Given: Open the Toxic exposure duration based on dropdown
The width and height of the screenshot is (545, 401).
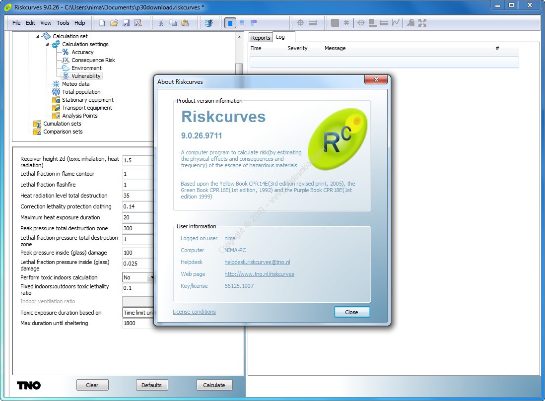Looking at the screenshot, I should click(138, 313).
